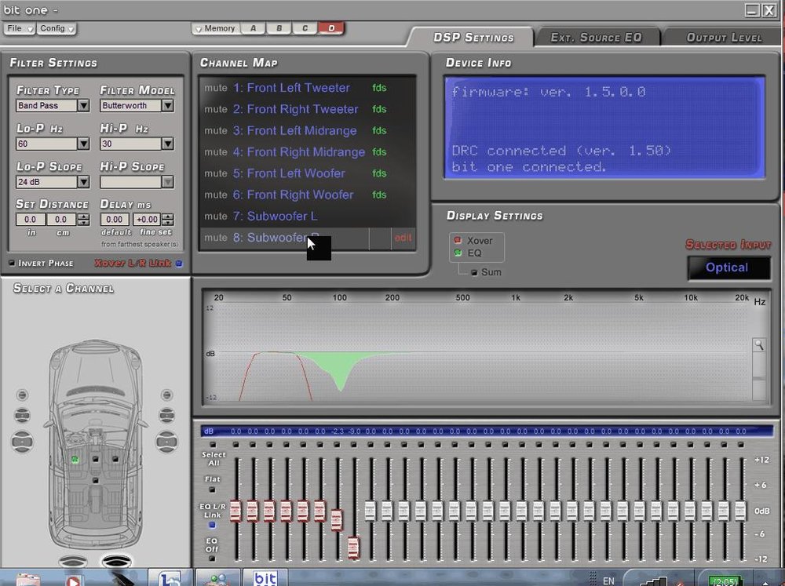This screenshot has width=785, height=586.
Task: Click the green driver seat marker in car
Action: click(75, 459)
